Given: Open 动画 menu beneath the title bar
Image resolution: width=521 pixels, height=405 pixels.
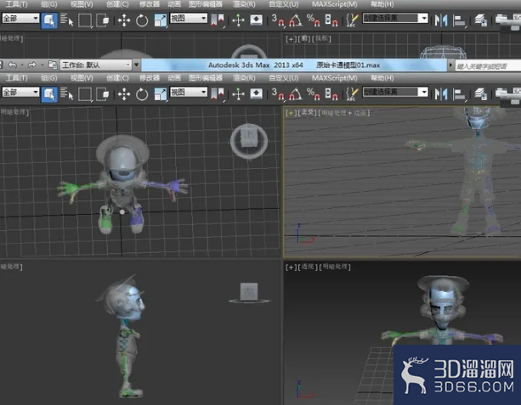Looking at the screenshot, I should 174,78.
